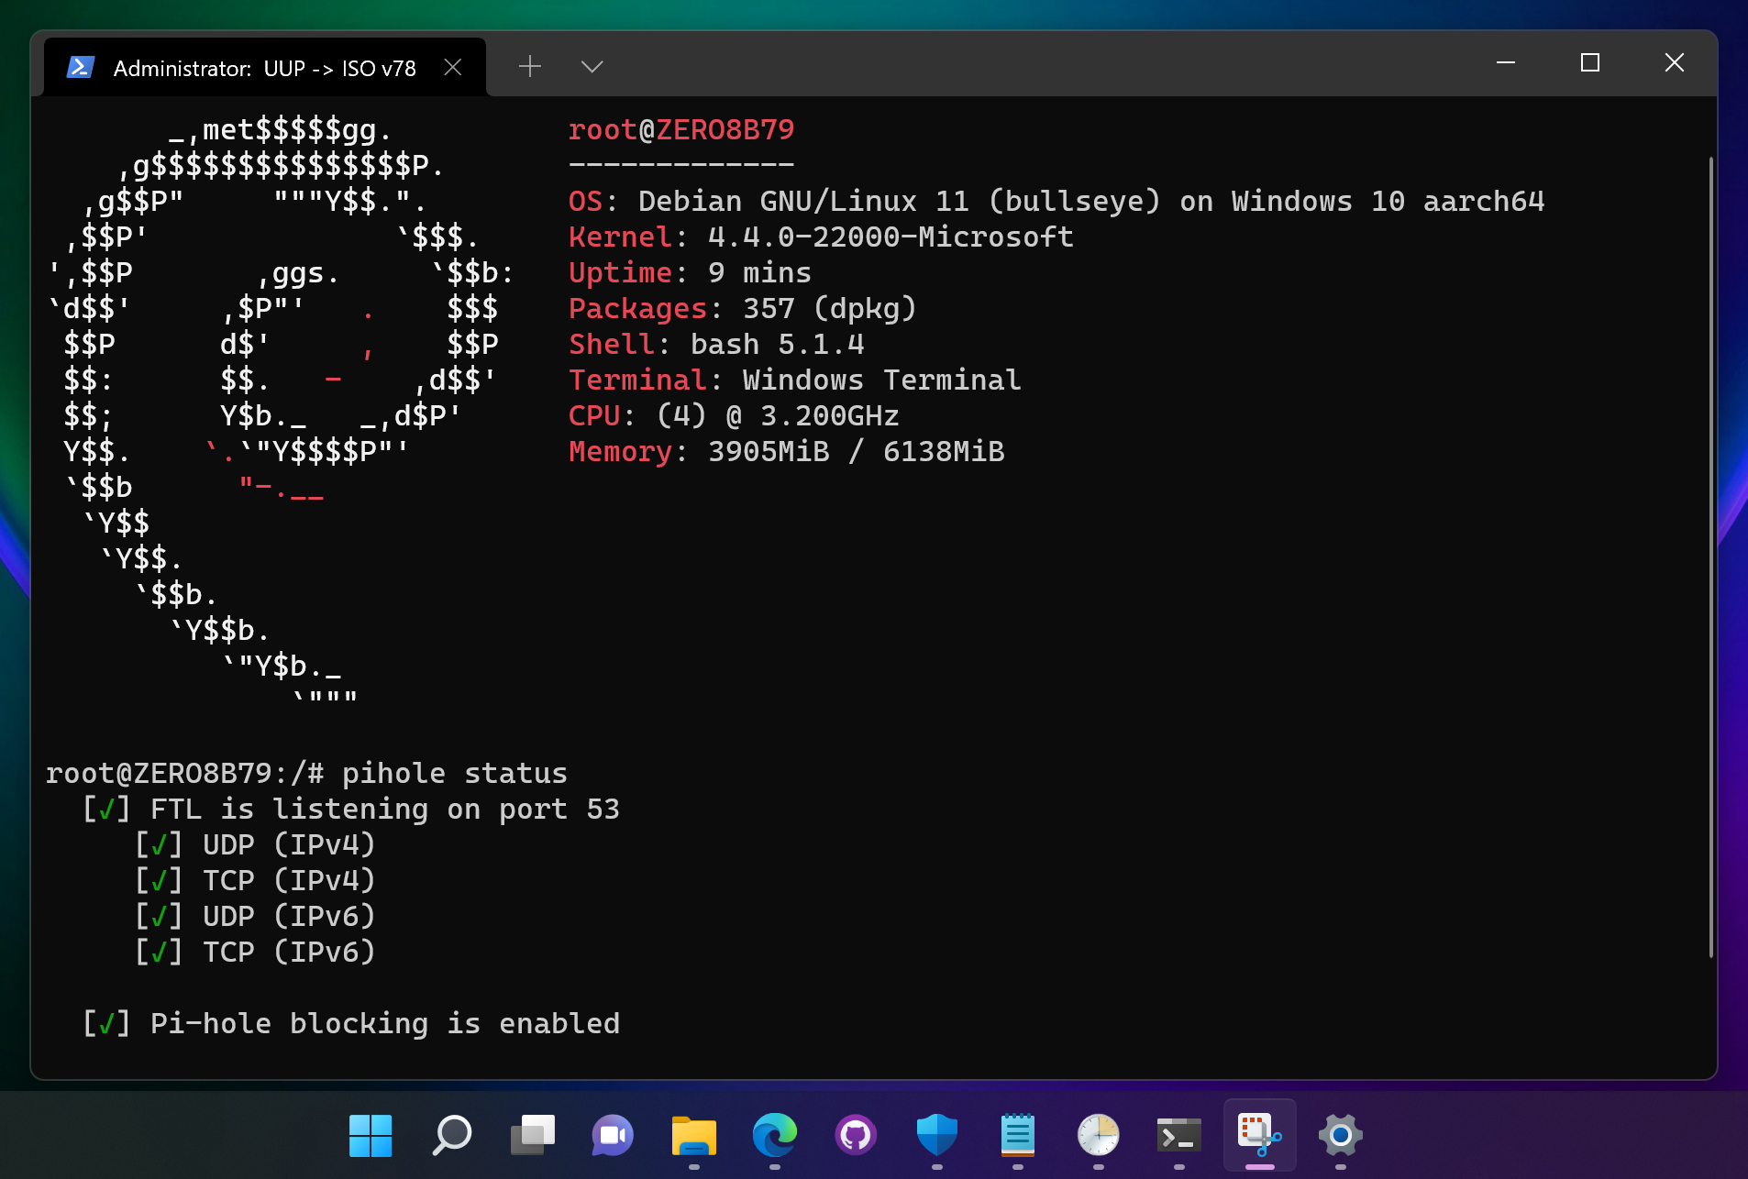Open Notepad from the taskbar
This screenshot has width=1748, height=1179.
[1018, 1137]
